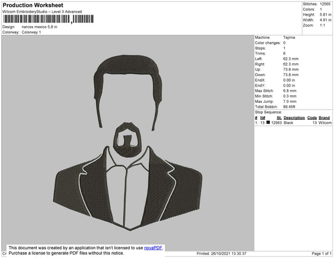Click the black thread color swatch

268,122
